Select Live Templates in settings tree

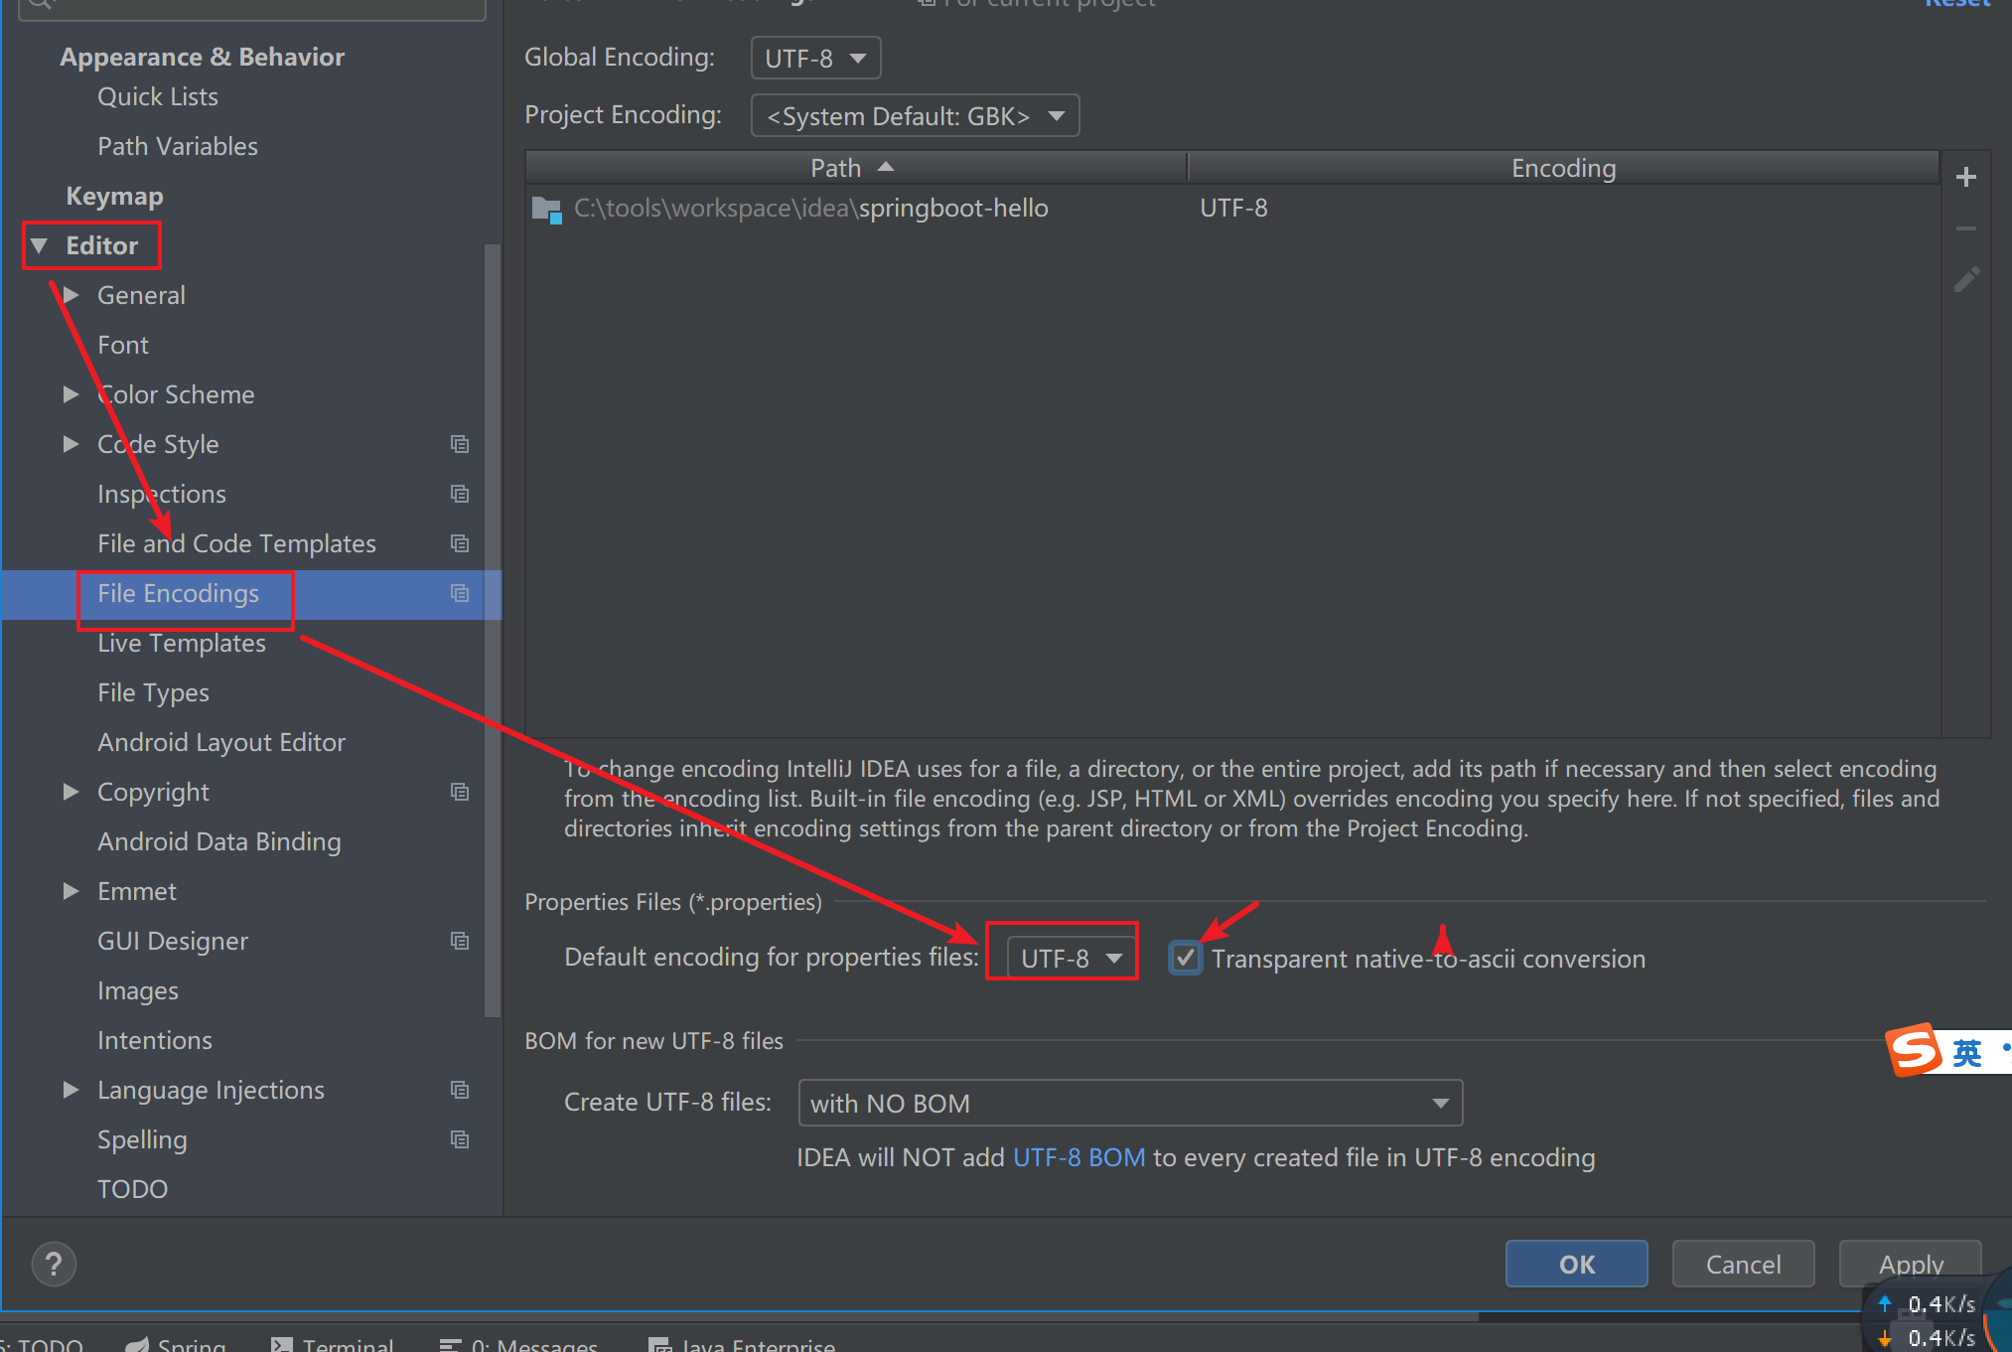[x=182, y=643]
